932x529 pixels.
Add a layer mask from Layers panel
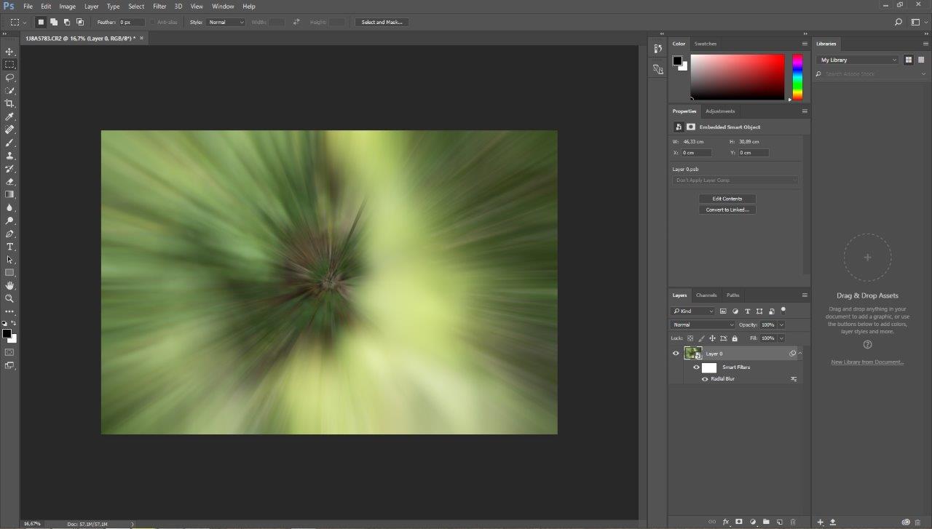(x=739, y=522)
